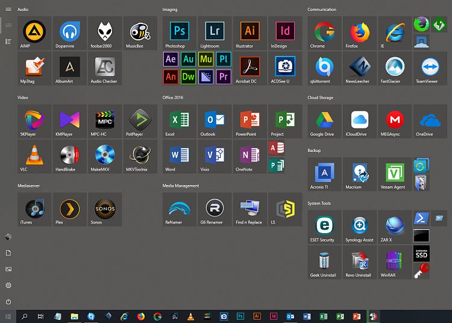The height and width of the screenshot is (323, 452).
Task: Open the PowerShell small tile
Action: pos(421,218)
